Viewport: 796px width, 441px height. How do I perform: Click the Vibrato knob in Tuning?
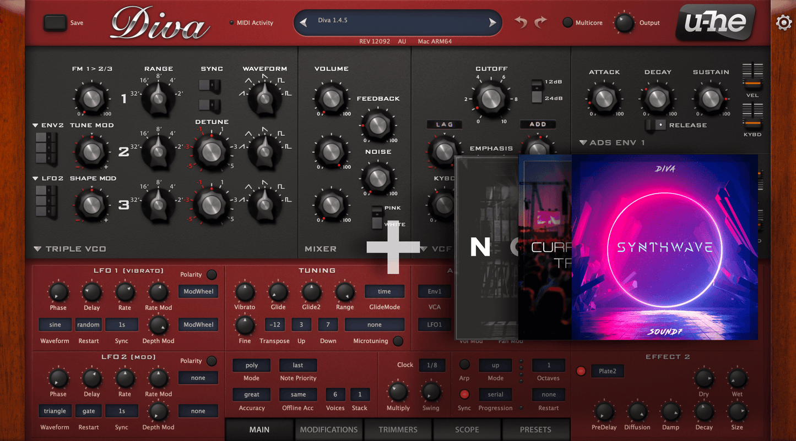[245, 292]
